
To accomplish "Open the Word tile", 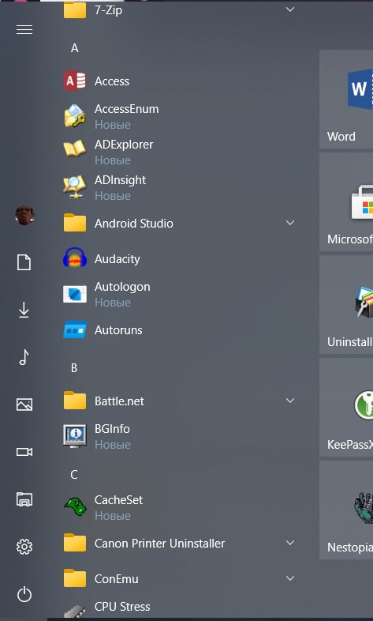I will coord(346,99).
